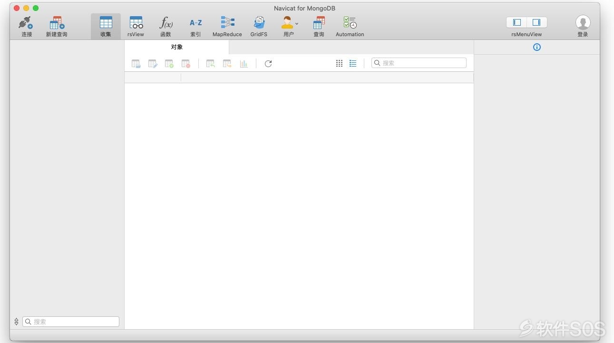Image resolution: width=614 pixels, height=343 pixels.
Task: Click the sidebar 搜索 search field
Action: coord(71,322)
